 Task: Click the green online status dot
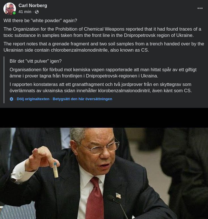(14, 13)
